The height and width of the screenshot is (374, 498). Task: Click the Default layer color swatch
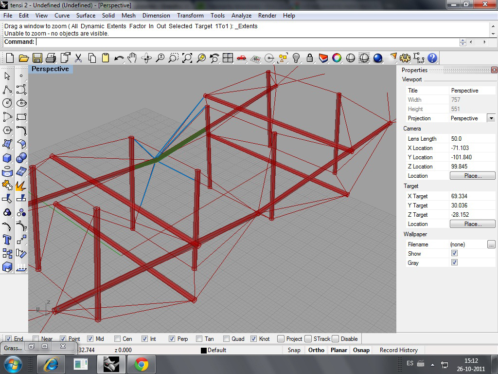click(204, 350)
